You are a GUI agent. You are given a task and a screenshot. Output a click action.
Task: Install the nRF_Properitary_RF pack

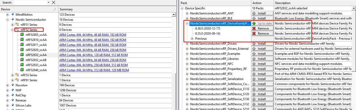[262, 69]
